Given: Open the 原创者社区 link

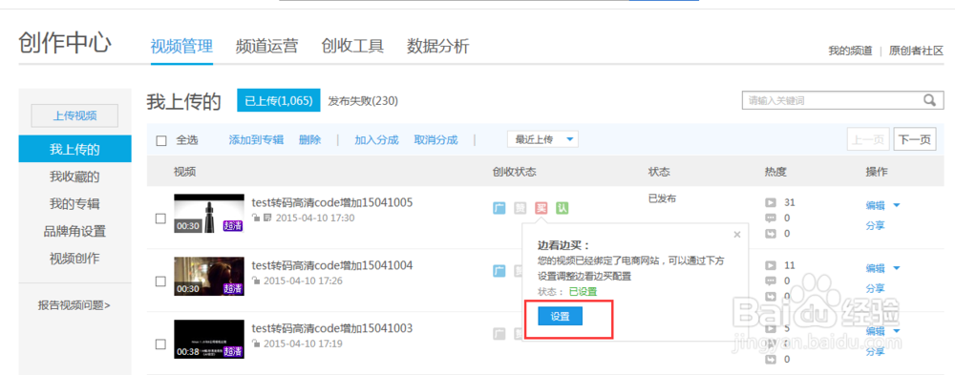Looking at the screenshot, I should [x=916, y=51].
